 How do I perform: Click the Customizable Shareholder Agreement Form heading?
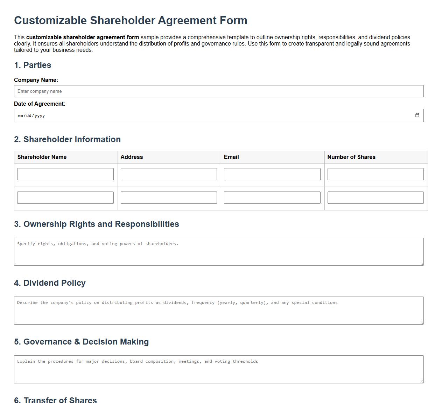[130, 20]
